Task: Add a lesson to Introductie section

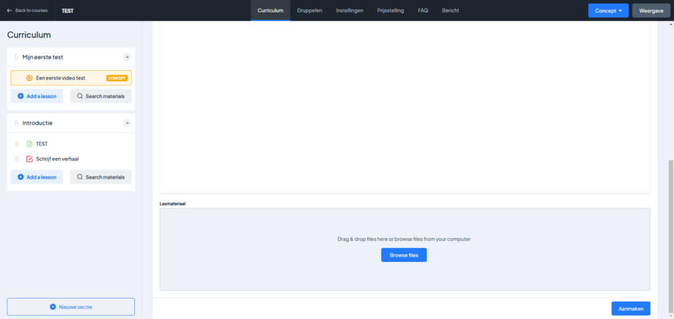Action: (x=37, y=177)
